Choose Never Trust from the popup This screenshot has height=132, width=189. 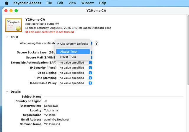73,57
